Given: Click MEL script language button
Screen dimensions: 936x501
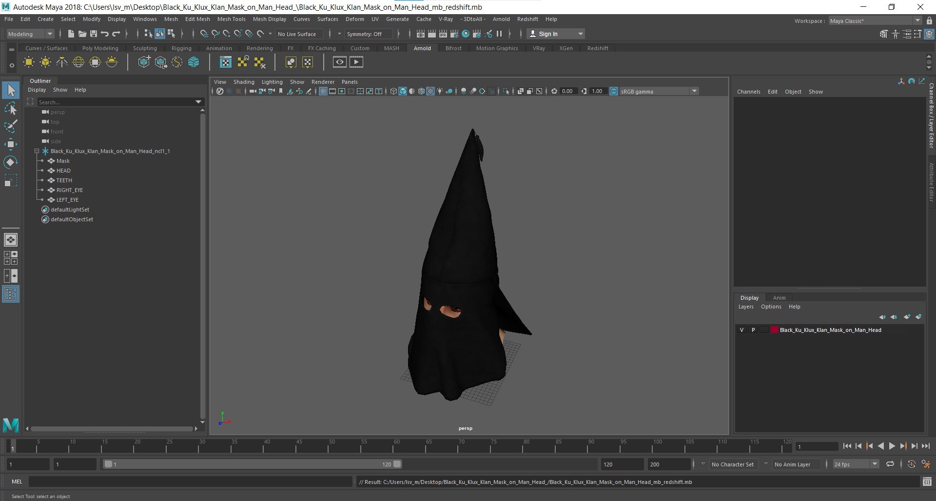Looking at the screenshot, I should 17,482.
